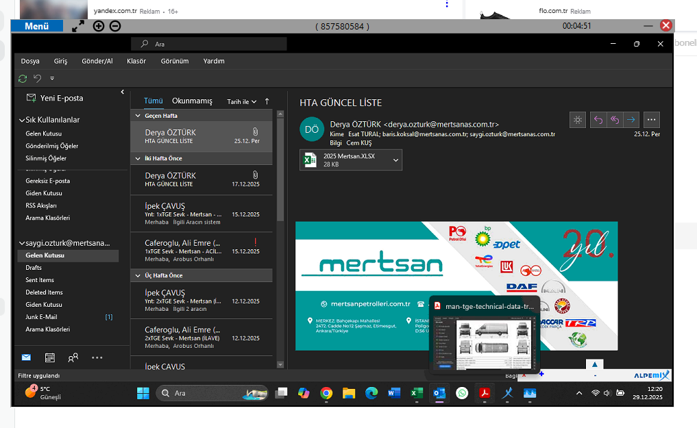This screenshot has height=428, width=697.
Task: Open the Drafts folder
Action: click(34, 268)
